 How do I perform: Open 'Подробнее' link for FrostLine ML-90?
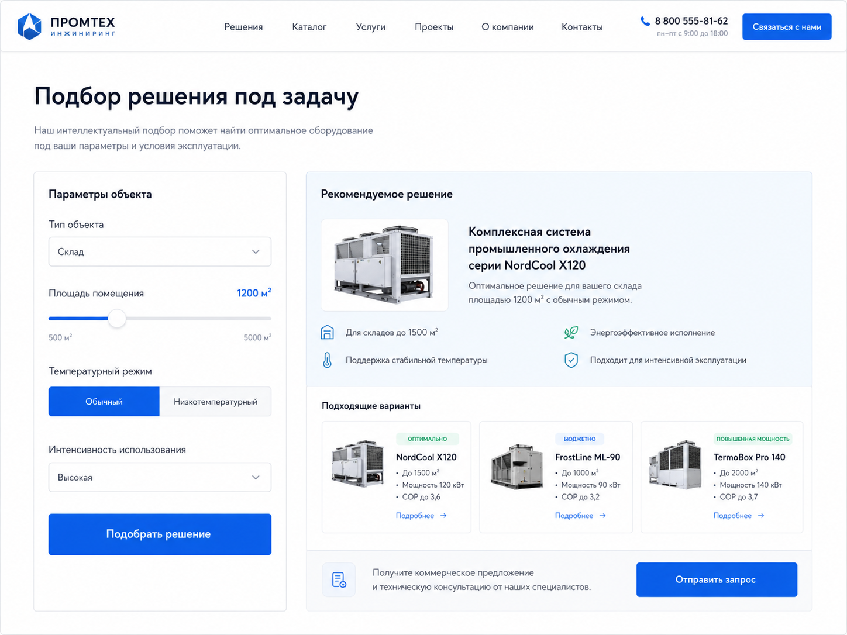(574, 516)
